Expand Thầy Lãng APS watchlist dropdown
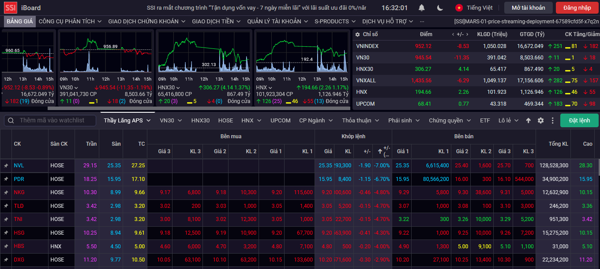 148,121
